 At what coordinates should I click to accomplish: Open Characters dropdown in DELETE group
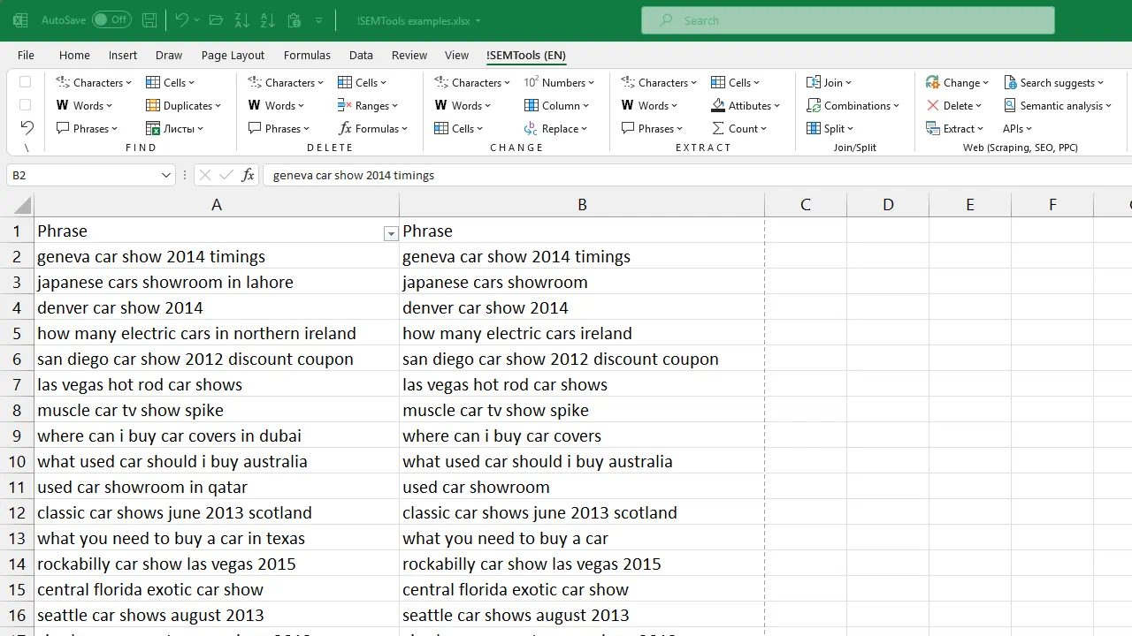click(286, 82)
